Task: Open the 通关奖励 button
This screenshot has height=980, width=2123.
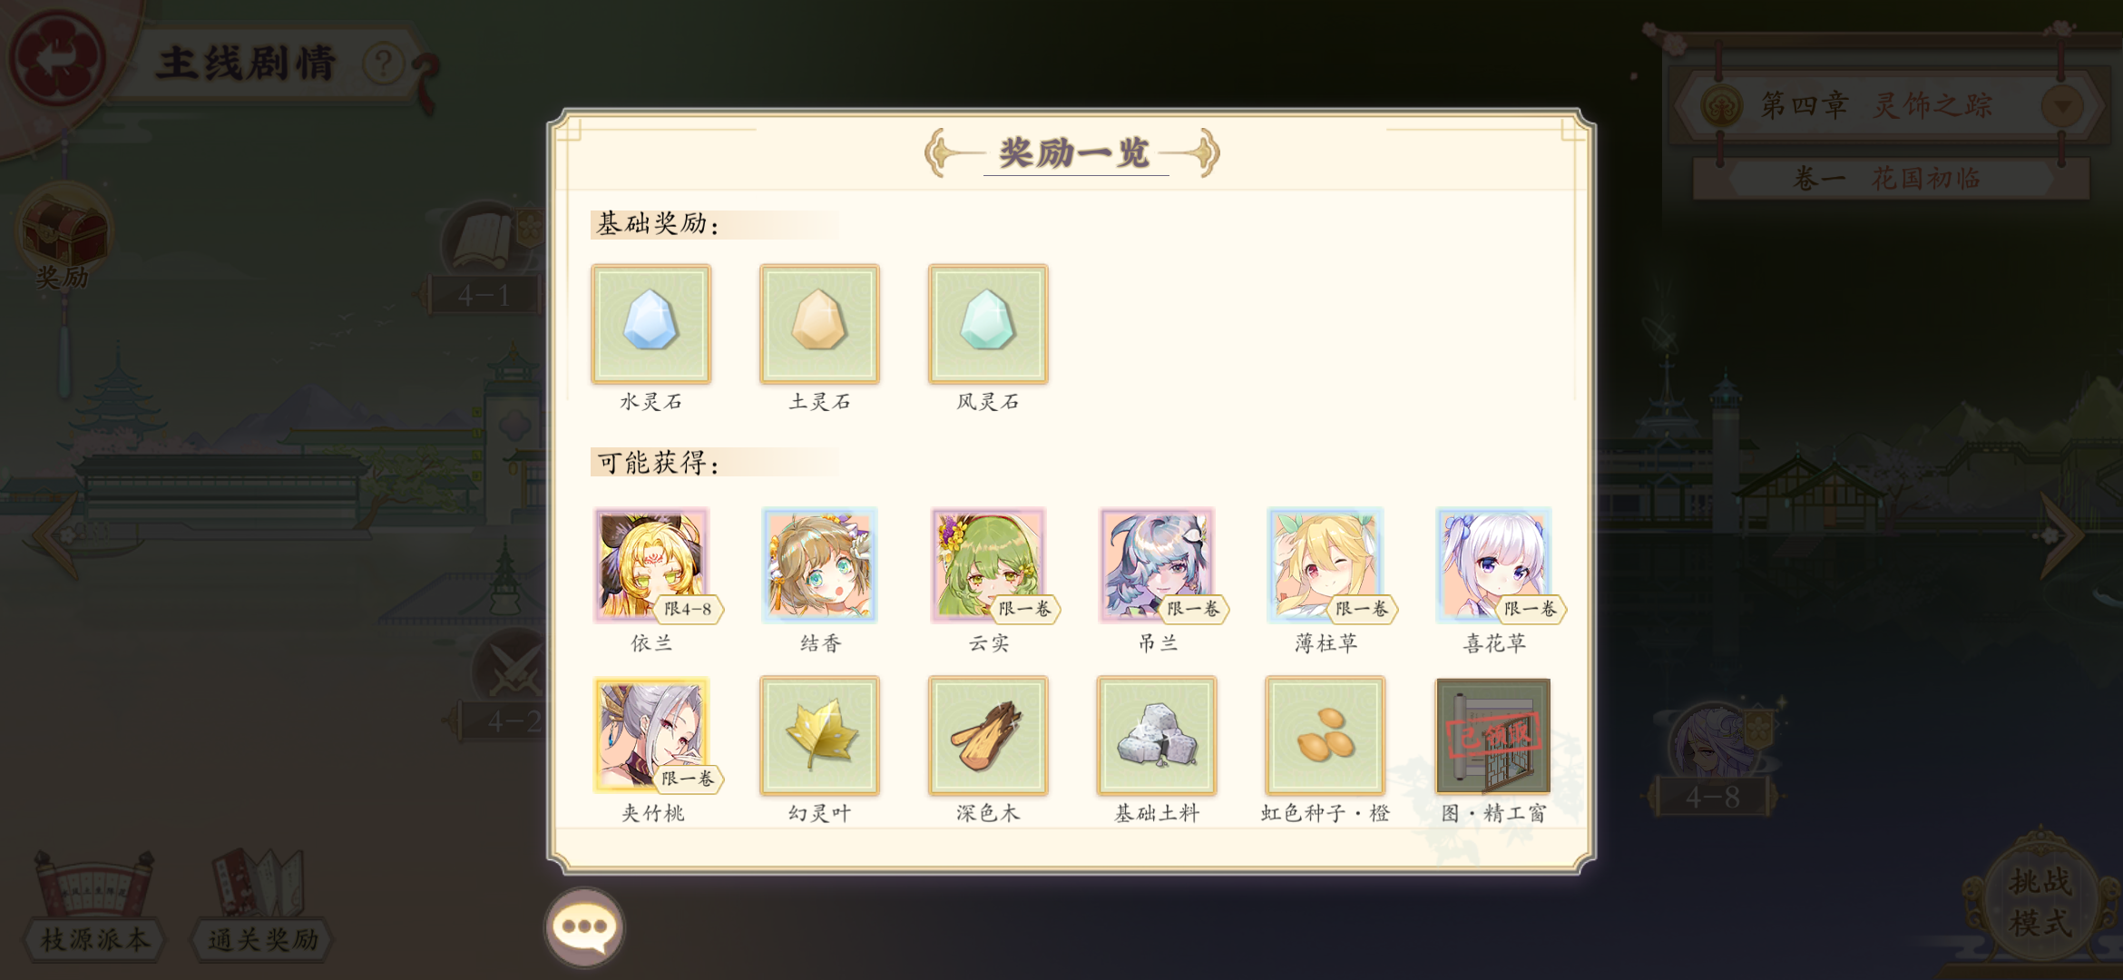Action: click(261, 907)
